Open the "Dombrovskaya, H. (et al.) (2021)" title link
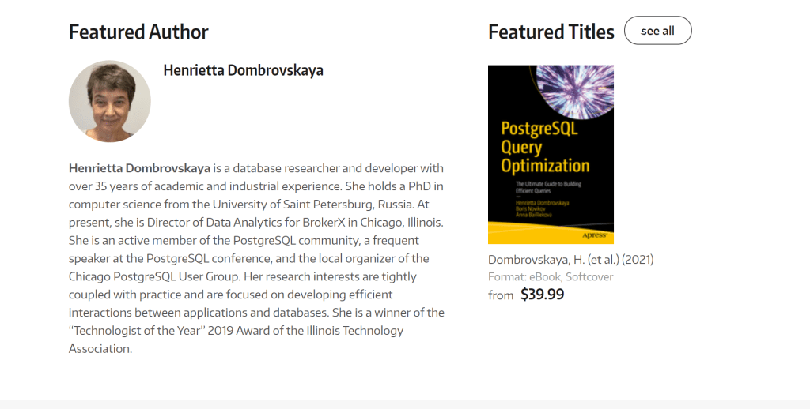The height and width of the screenshot is (409, 810). 570,259
